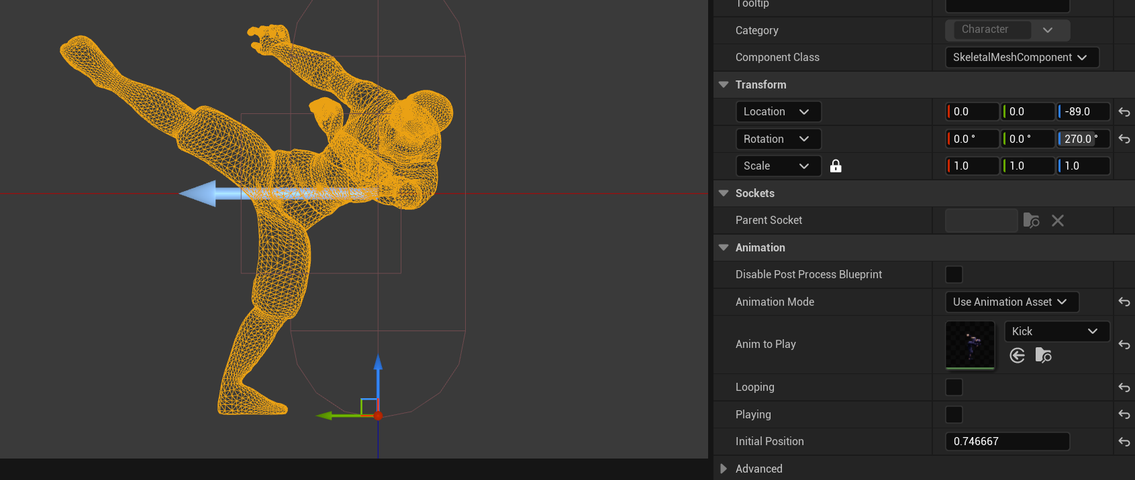Expand the Advanced section
Image resolution: width=1135 pixels, height=480 pixels.
point(724,469)
